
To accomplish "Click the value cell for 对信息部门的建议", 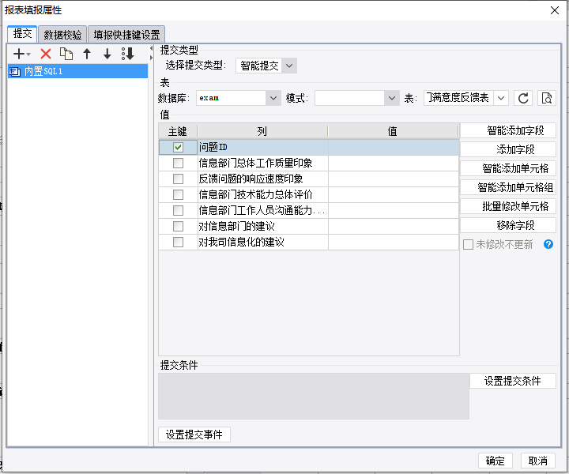I will coord(394,226).
